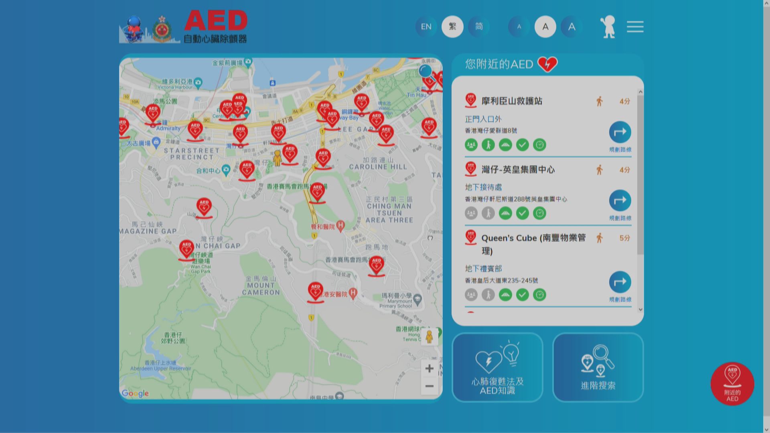Select Traditional Chinese 繁 language option
The height and width of the screenshot is (433, 770).
tap(452, 27)
